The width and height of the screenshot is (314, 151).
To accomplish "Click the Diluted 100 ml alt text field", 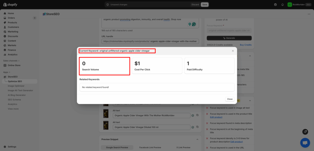I will pos(151,127).
